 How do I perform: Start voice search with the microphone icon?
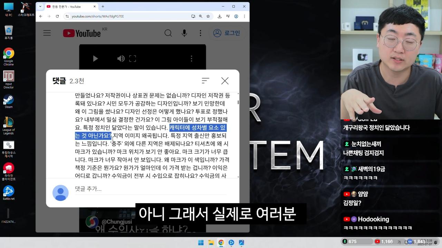[x=184, y=33]
